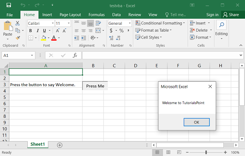Click the Tell me search box
The height and width of the screenshot is (156, 245).
(x=176, y=15)
